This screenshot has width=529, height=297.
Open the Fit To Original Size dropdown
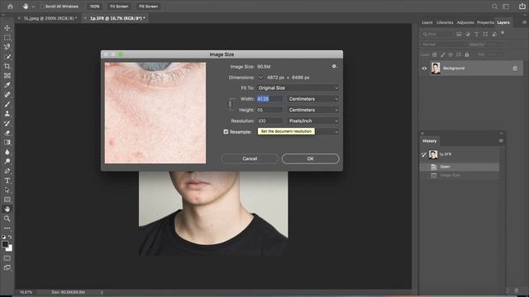click(298, 88)
